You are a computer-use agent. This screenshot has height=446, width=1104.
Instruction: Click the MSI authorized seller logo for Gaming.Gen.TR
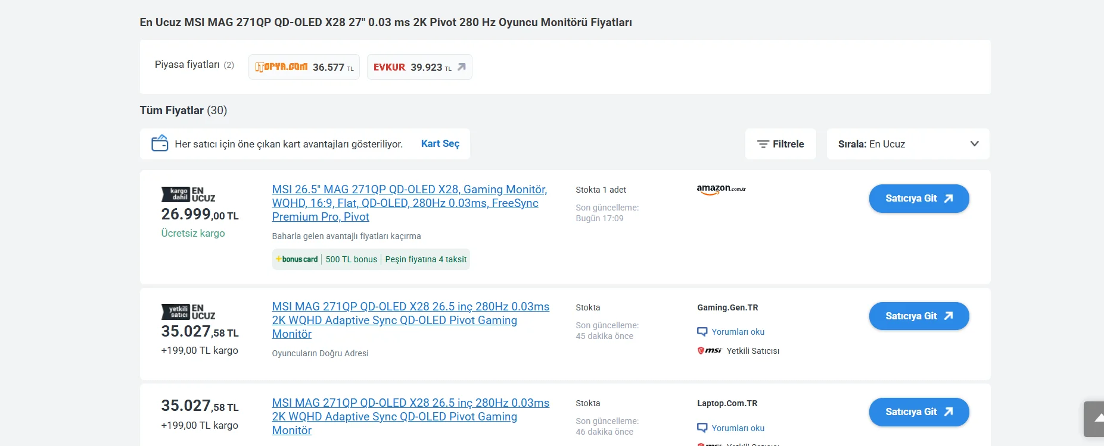[710, 351]
